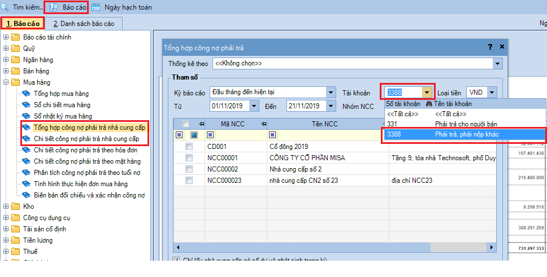
Task: Tick the checkbox for CD001
Action: 189,147
